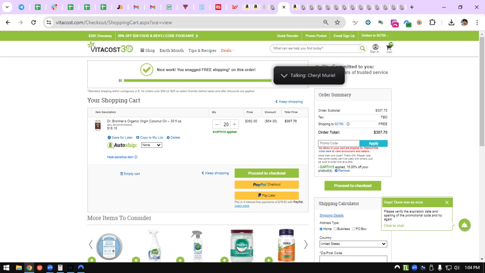Reload the page
Viewport: 485px width, 273px height.
click(x=33, y=22)
